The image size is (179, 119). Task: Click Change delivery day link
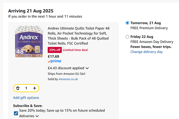[147, 52]
